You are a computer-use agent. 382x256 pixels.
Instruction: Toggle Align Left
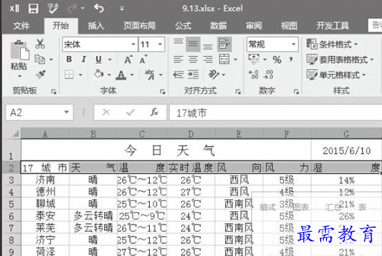178,59
